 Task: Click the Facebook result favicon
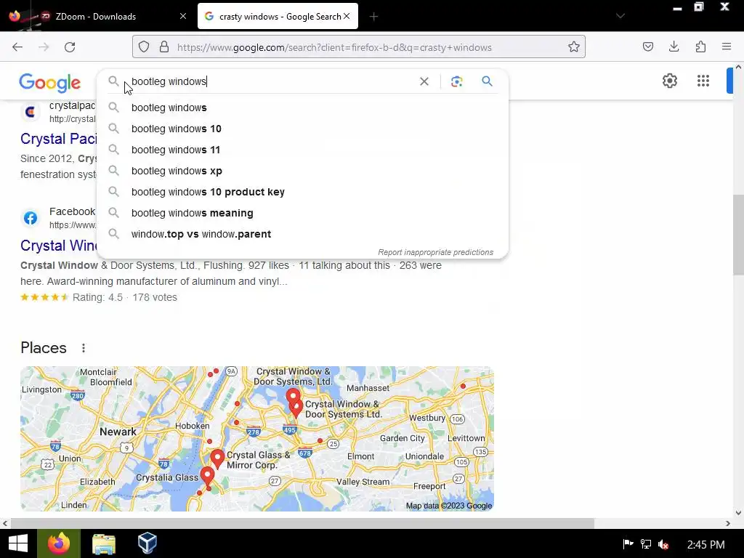[31, 218]
